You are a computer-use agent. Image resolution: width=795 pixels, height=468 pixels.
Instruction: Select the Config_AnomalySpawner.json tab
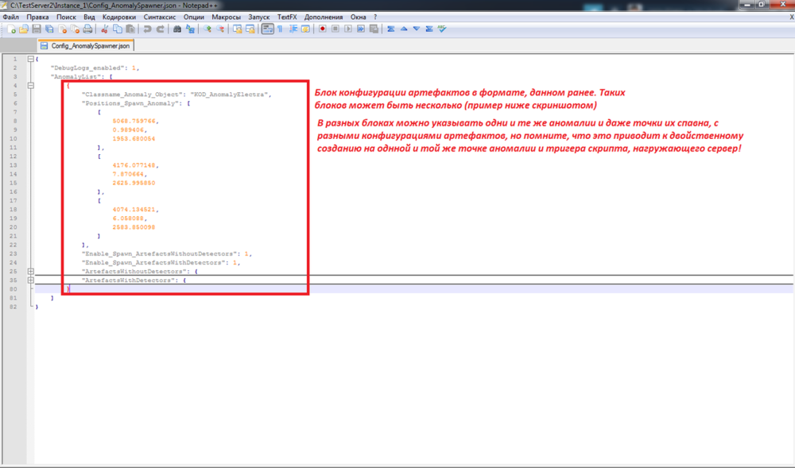coord(86,45)
